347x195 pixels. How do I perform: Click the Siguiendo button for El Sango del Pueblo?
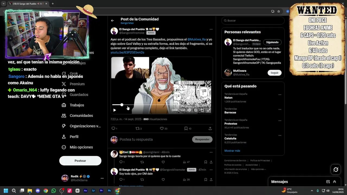tap(272, 42)
